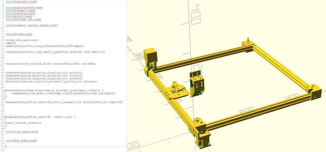326x152 pixels.
Task: Click the profiles_long-nema17_w translate line 18
Action: click(55, 52)
